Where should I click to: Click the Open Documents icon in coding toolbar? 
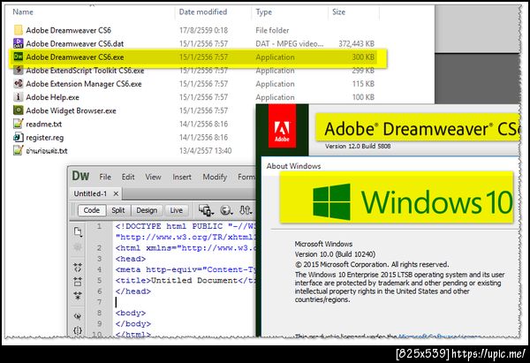(78, 231)
